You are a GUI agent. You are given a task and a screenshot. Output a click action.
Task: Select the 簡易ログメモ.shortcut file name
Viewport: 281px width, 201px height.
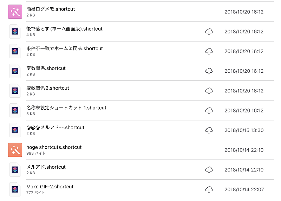tap(51, 9)
